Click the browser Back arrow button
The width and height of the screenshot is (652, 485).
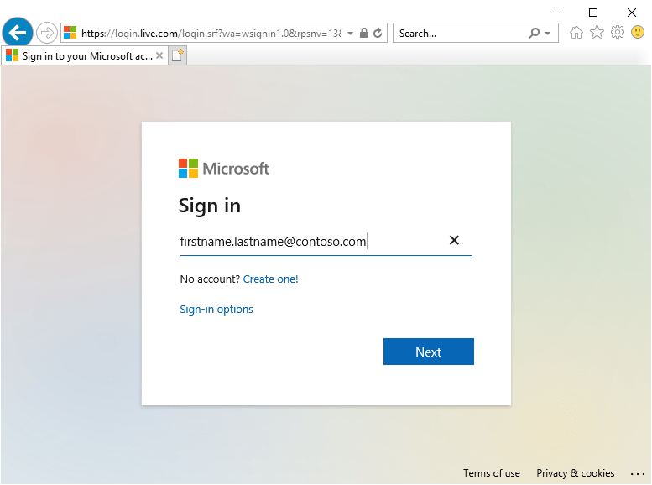(17, 33)
